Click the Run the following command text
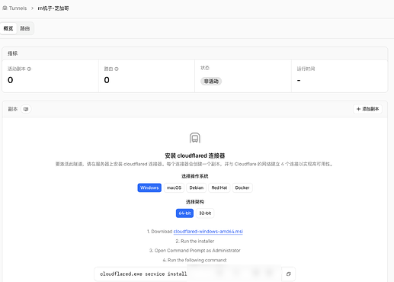 coord(195,260)
